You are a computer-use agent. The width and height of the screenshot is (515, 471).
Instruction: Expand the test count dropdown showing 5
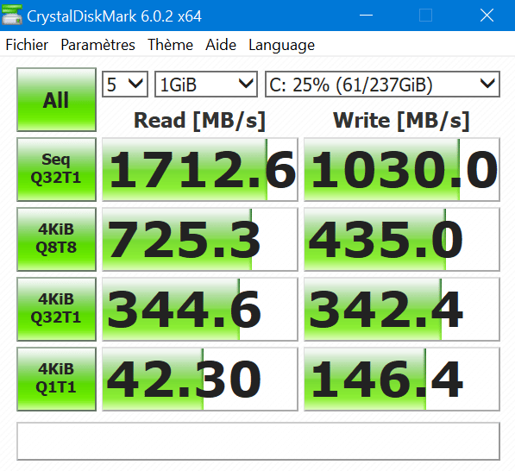125,84
